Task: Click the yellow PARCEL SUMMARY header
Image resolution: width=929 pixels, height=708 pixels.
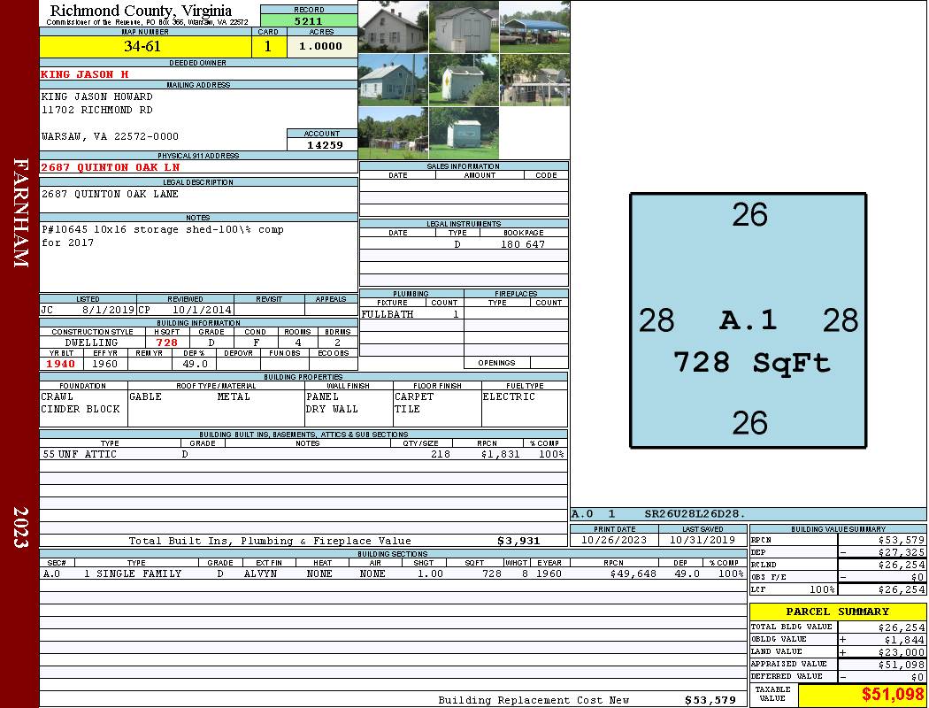Action: 838,612
